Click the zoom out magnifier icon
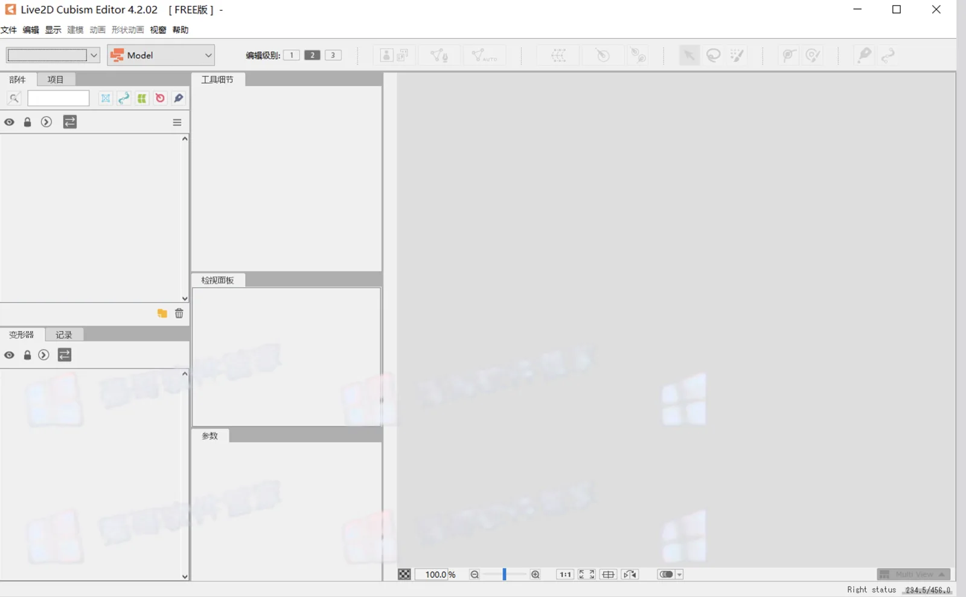966x597 pixels. point(475,575)
